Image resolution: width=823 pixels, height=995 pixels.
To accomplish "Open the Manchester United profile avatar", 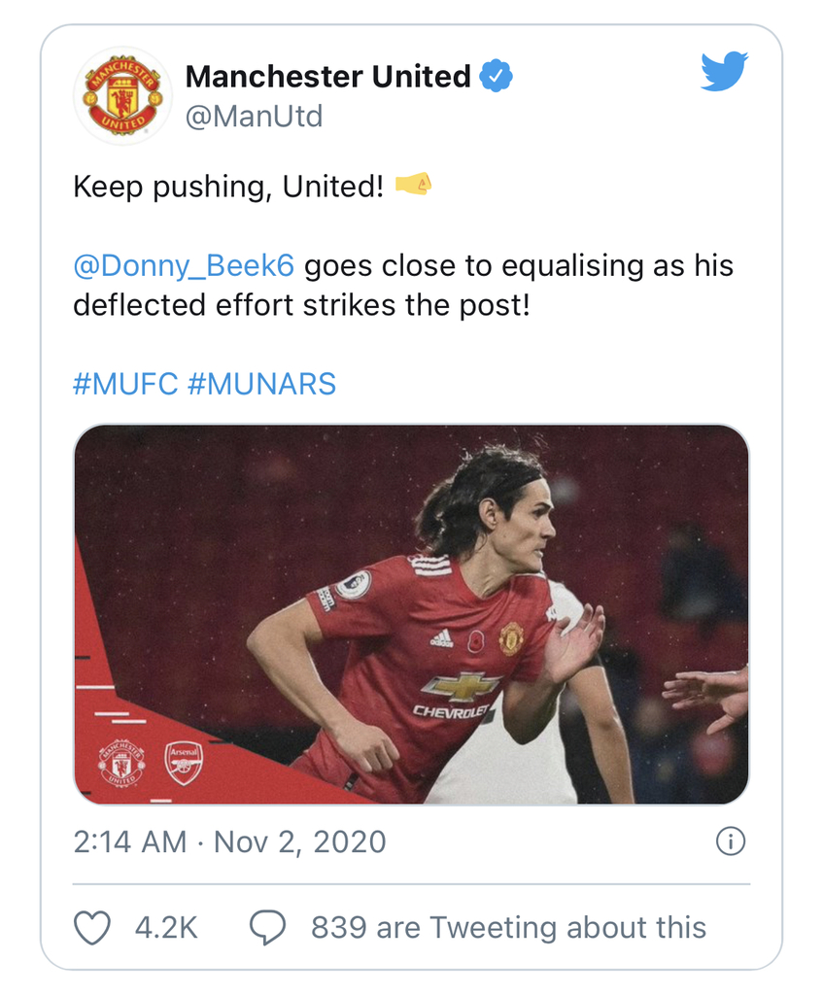I will tap(123, 96).
